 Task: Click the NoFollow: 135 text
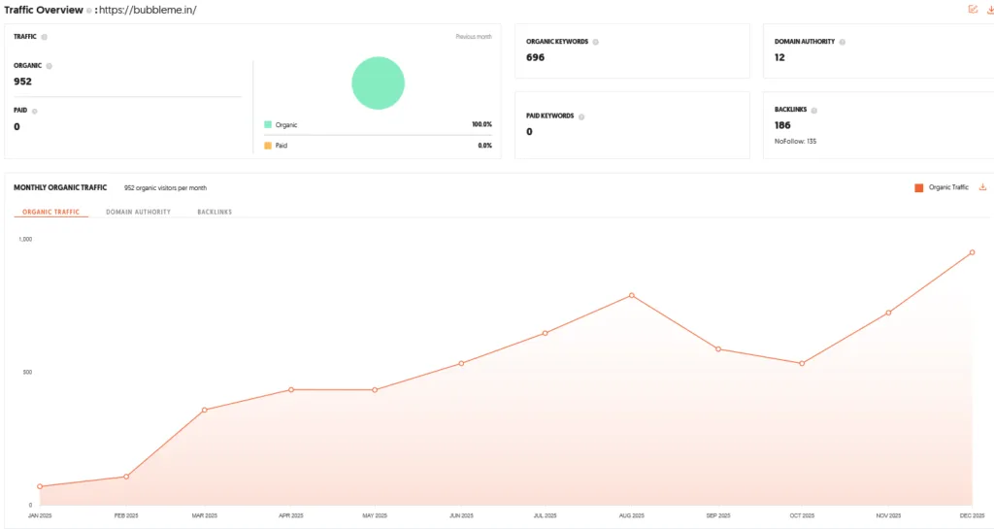coord(795,142)
